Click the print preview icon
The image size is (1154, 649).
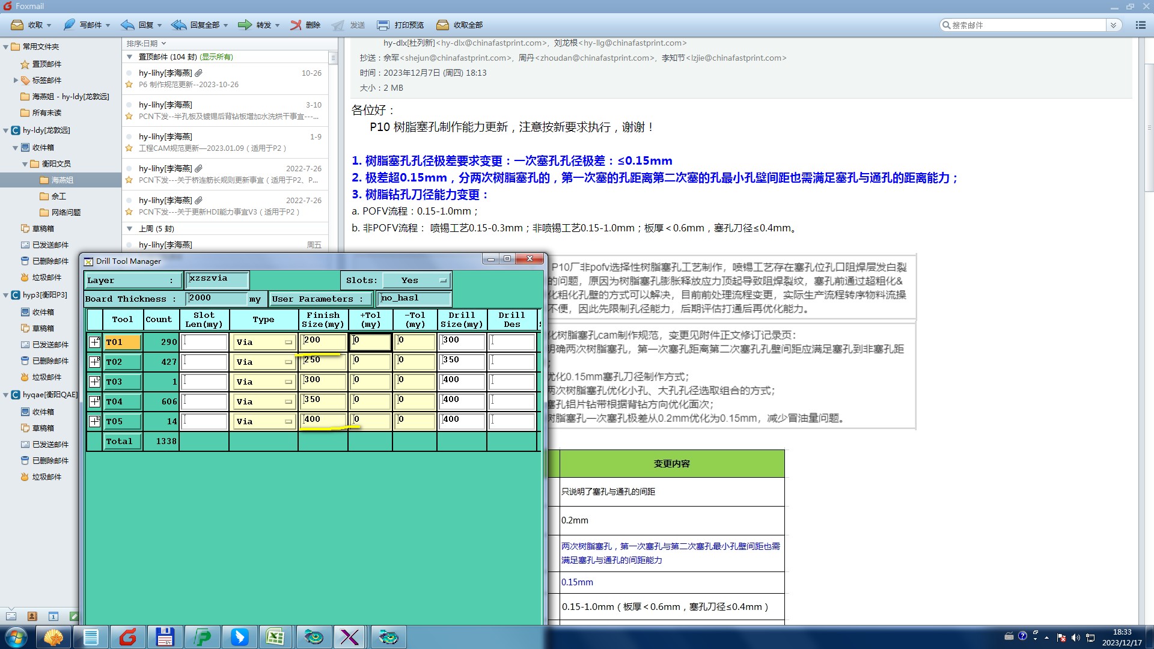coord(383,25)
